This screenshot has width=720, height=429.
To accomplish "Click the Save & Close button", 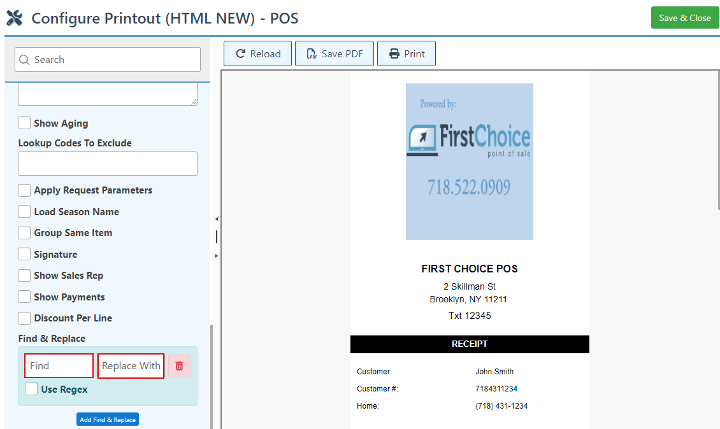I will pyautogui.click(x=684, y=18).
